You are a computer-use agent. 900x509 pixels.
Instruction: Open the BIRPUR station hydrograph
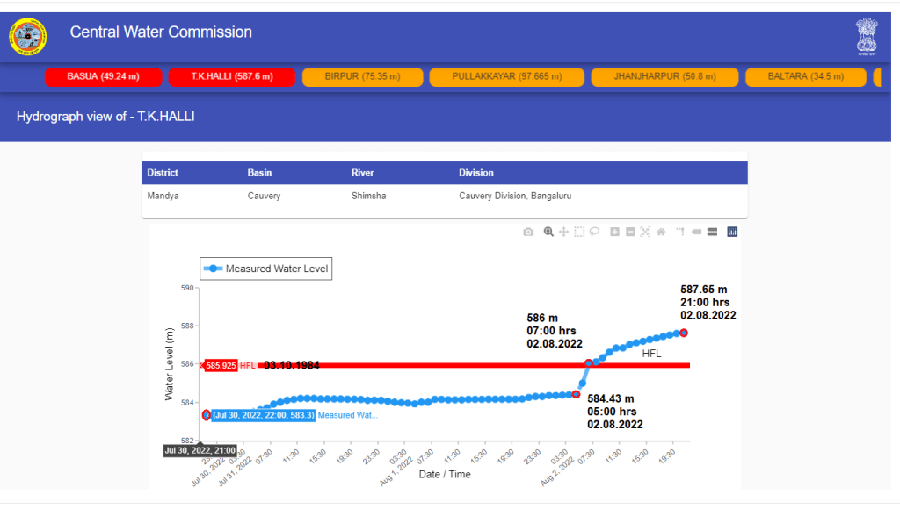point(362,77)
